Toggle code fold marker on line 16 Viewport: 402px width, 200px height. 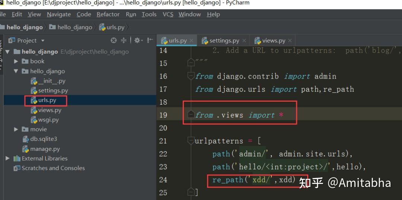click(x=191, y=76)
